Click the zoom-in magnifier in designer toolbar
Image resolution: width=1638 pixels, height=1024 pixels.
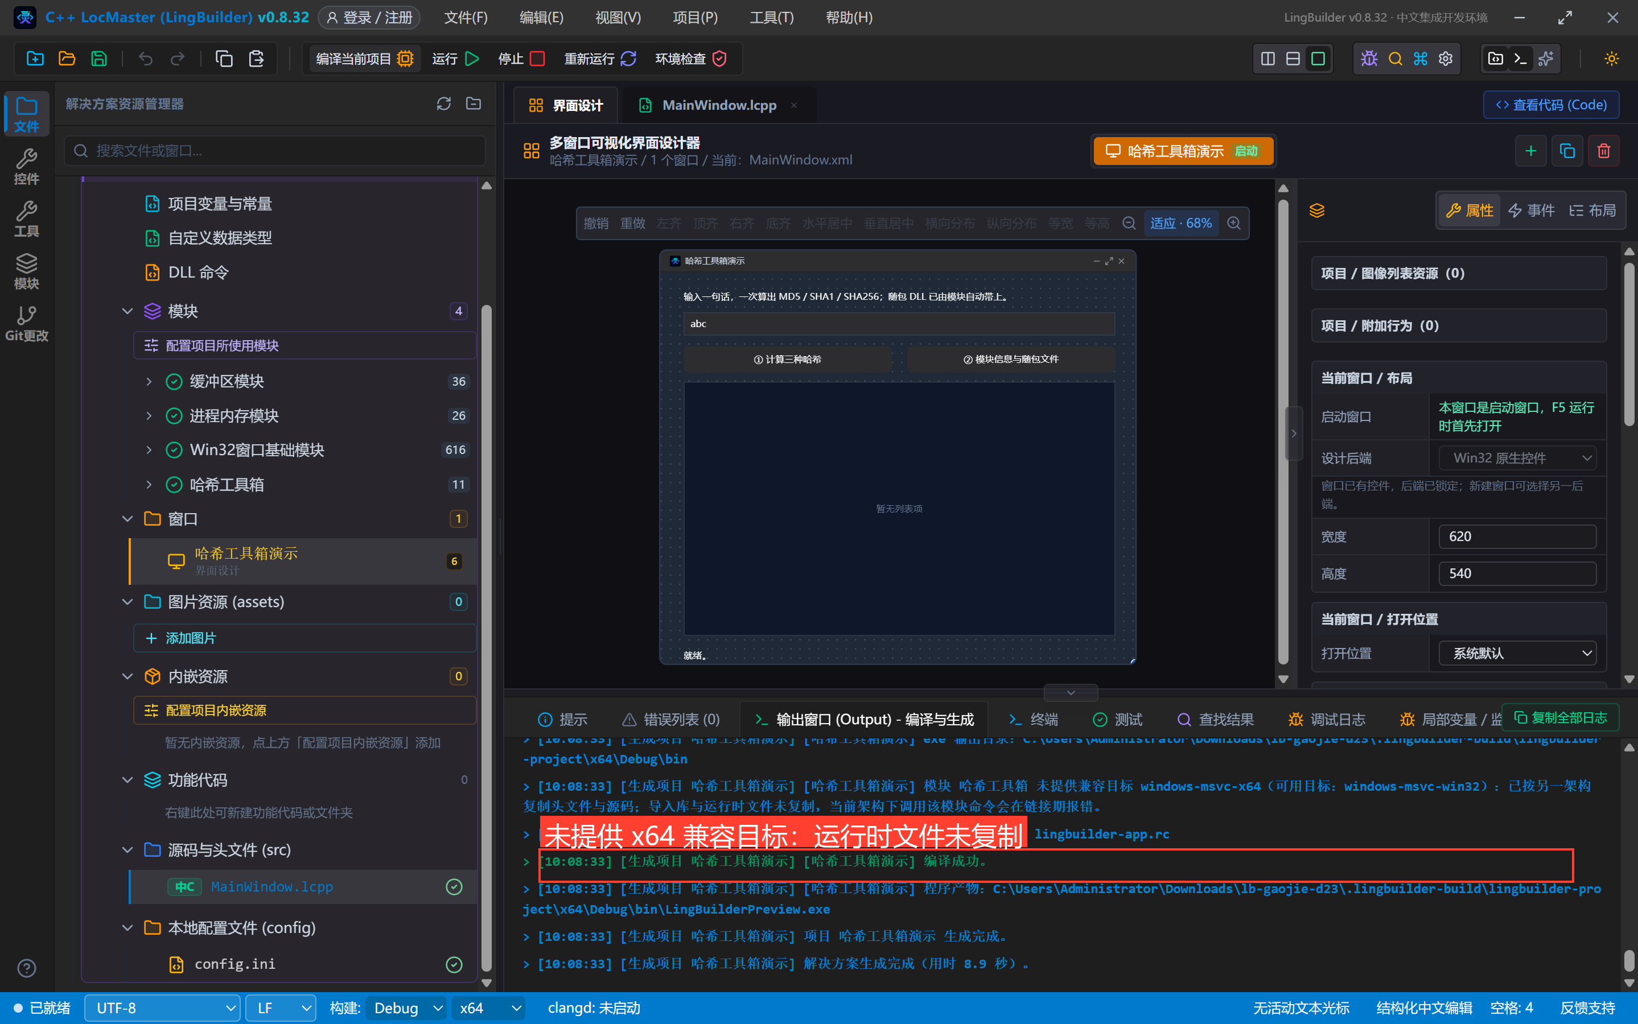pos(1233,223)
